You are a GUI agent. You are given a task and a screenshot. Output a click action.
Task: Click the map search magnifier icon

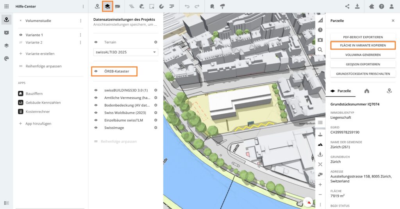[x=320, y=50]
